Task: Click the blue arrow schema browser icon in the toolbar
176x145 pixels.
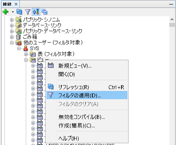Action: coord(36,12)
